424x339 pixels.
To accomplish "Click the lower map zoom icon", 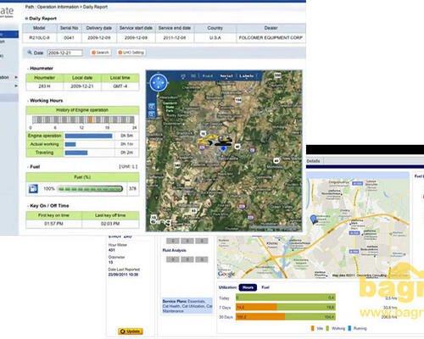I will (152, 114).
